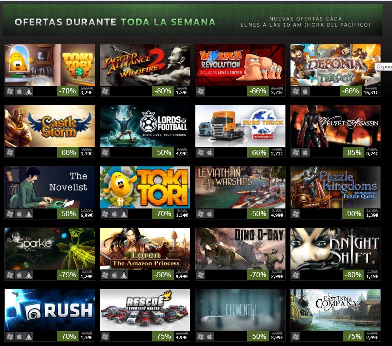Click the Ofertas Durante Toda La Semana banner

tap(192, 20)
